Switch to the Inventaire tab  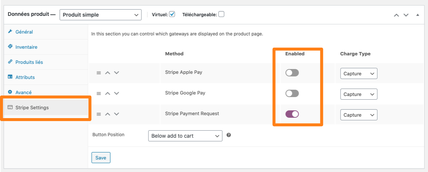point(26,47)
